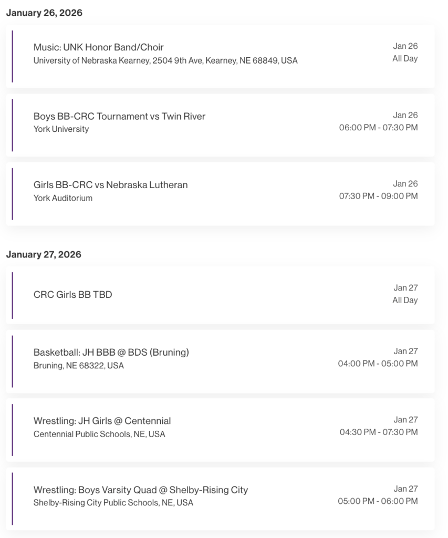This screenshot has height=538, width=448.
Task: Click the Centennial Public Schools location
Action: 99,434
